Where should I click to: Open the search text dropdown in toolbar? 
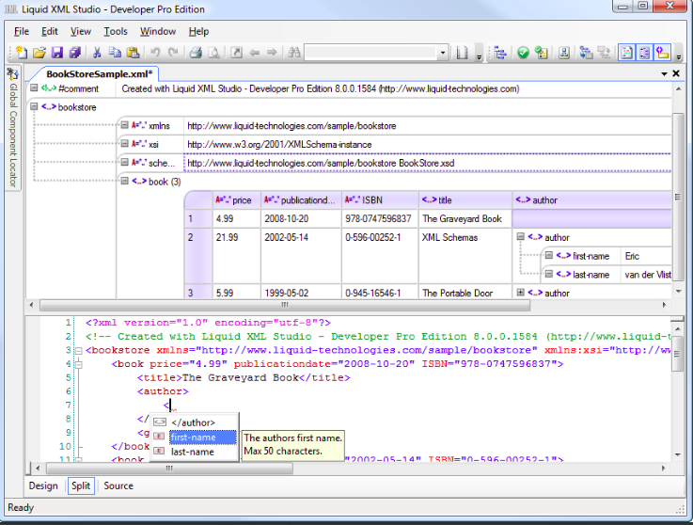(x=444, y=53)
